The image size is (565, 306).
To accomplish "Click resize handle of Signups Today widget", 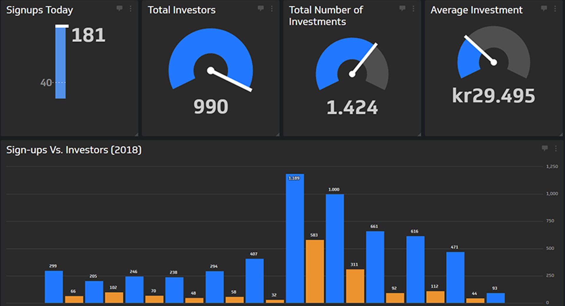I will click(x=136, y=134).
